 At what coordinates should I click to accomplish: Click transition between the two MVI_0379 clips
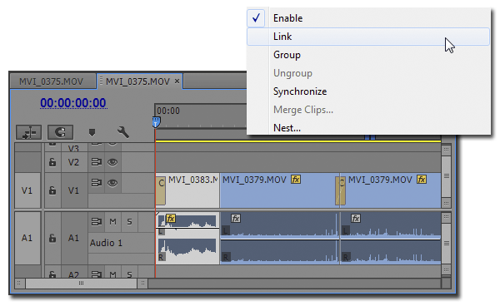(341, 190)
